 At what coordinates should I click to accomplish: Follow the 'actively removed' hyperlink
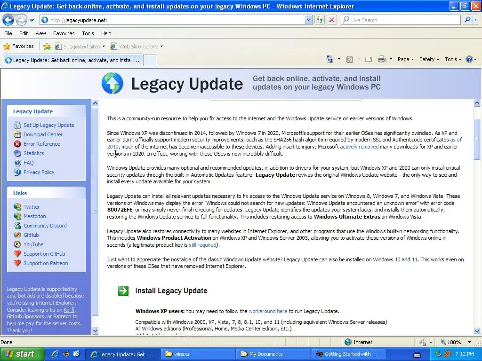pyautogui.click(x=359, y=147)
